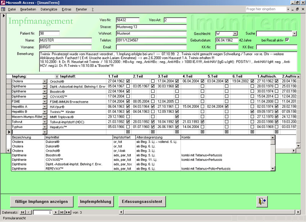Open the ? help menu
Viewport: 306px width, 222px height.
93,9
